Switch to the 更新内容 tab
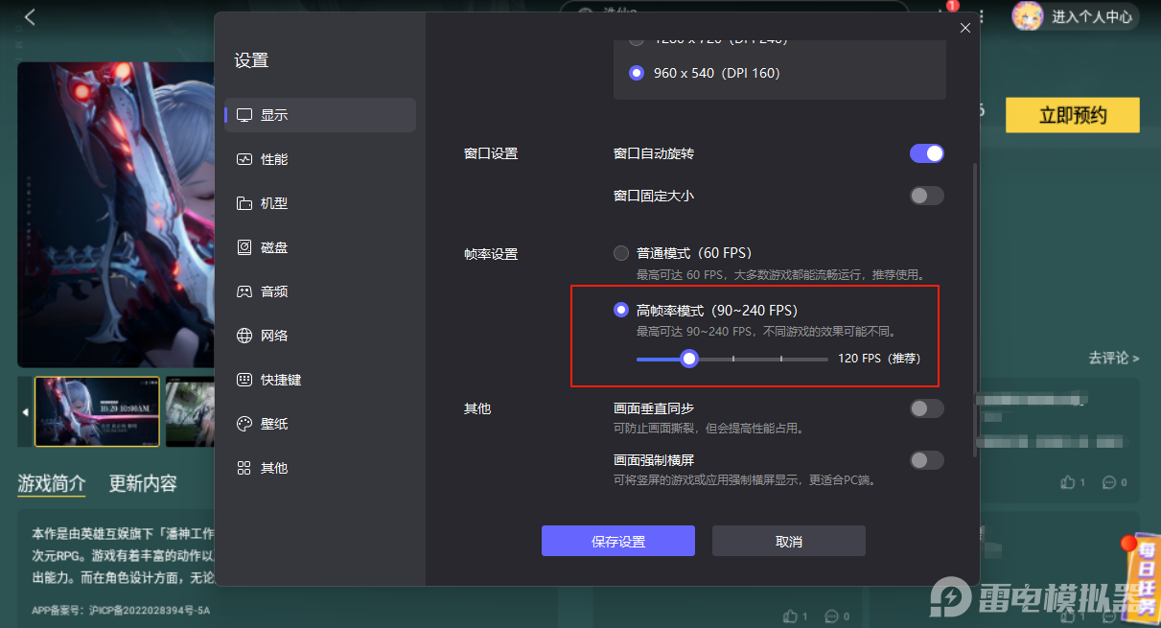The image size is (1161, 628). 143,483
